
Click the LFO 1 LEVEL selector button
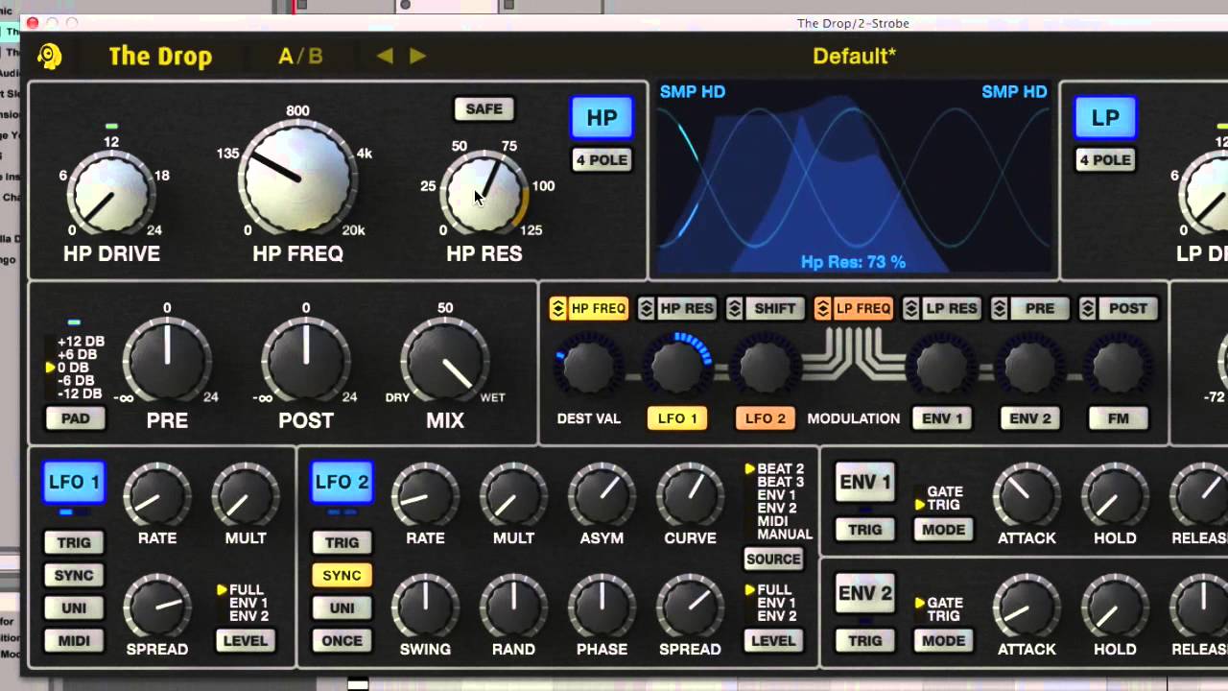tap(246, 640)
